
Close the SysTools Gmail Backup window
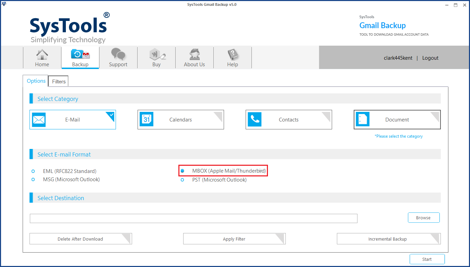(x=464, y=5)
